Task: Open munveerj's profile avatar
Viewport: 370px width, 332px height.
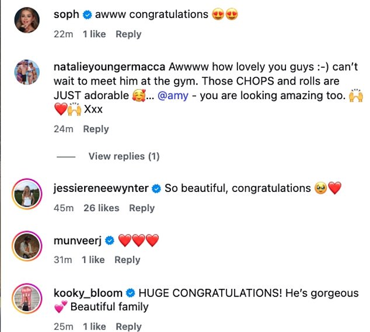Action: [26, 247]
